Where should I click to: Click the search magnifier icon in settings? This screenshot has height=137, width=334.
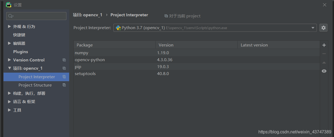click(x=10, y=16)
